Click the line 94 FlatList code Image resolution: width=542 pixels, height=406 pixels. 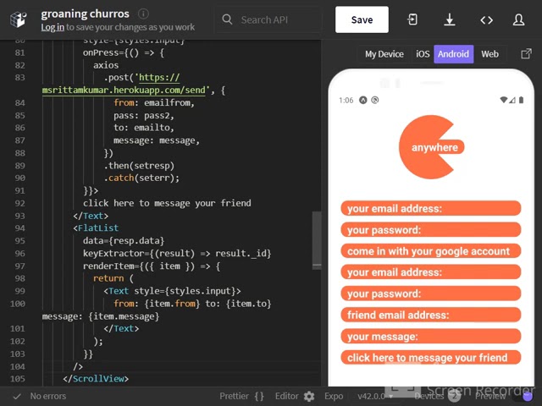click(96, 228)
